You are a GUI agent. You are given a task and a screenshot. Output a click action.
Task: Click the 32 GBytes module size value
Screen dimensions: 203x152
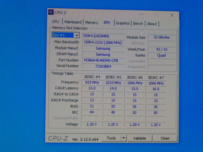click(161, 37)
